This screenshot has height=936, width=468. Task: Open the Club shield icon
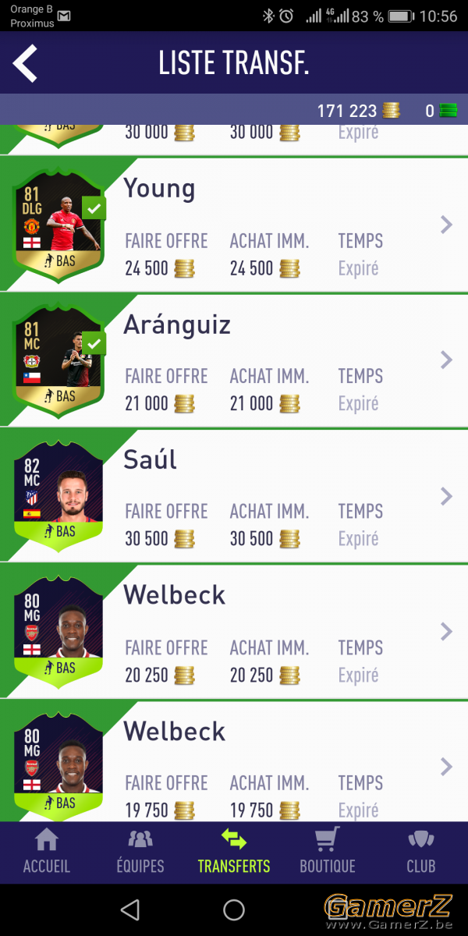coord(421,839)
